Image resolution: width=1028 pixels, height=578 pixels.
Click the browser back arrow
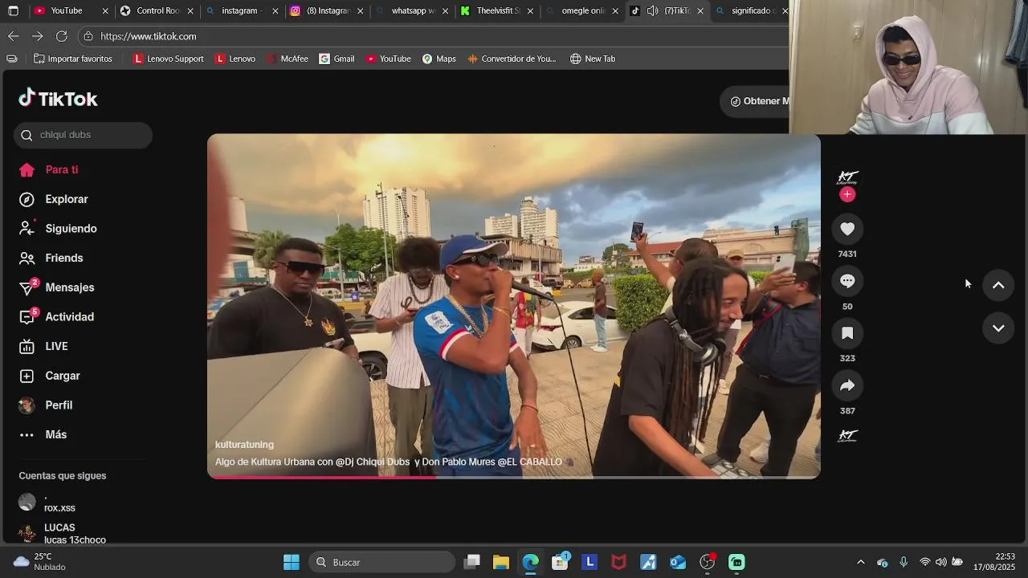tap(13, 36)
